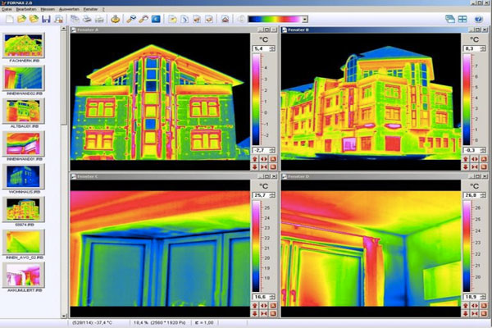This screenshot has height=328, width=492.
Task: Open the Messen menu
Action: (48, 9)
